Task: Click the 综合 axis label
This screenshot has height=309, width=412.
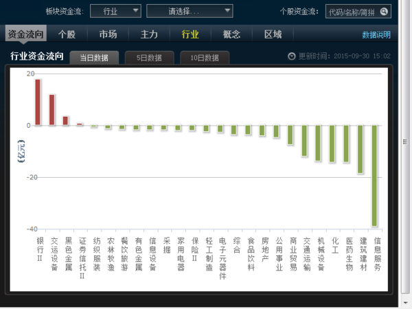Action: pyautogui.click(x=237, y=245)
